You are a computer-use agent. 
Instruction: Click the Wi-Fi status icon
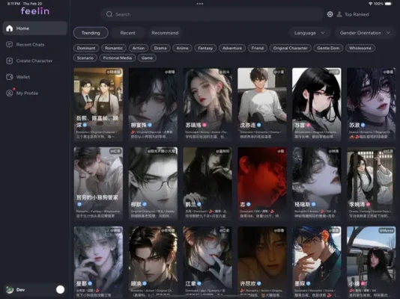[x=370, y=4]
